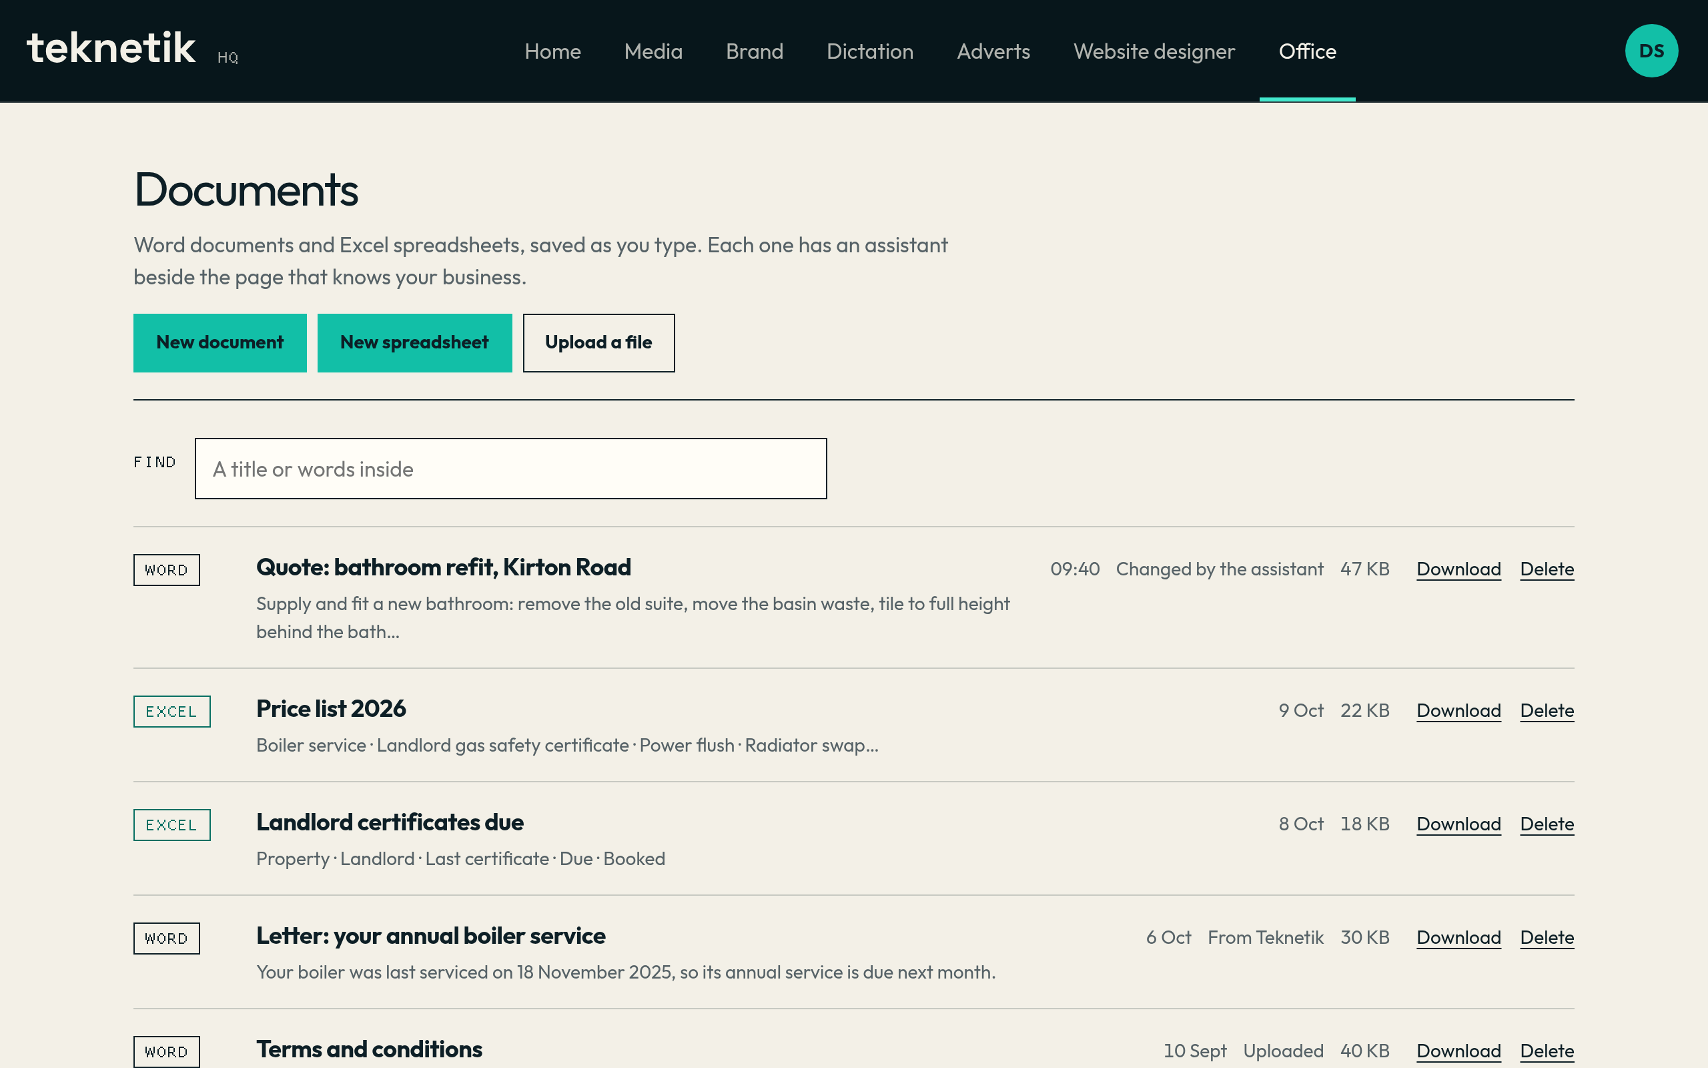Open Quote: bathroom refit, Kirton Road

(x=443, y=567)
